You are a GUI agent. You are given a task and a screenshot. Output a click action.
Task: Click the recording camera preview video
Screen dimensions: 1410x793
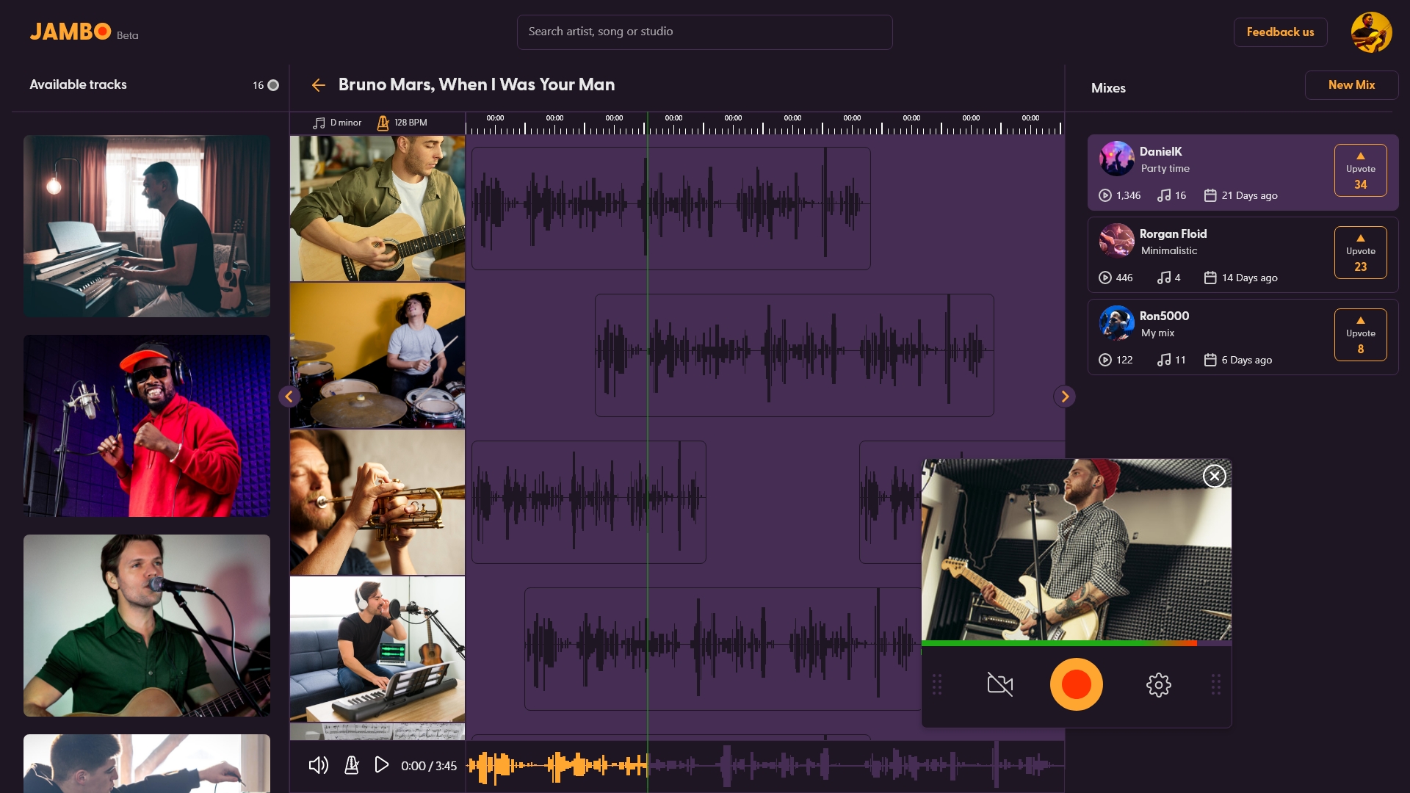pos(1076,549)
